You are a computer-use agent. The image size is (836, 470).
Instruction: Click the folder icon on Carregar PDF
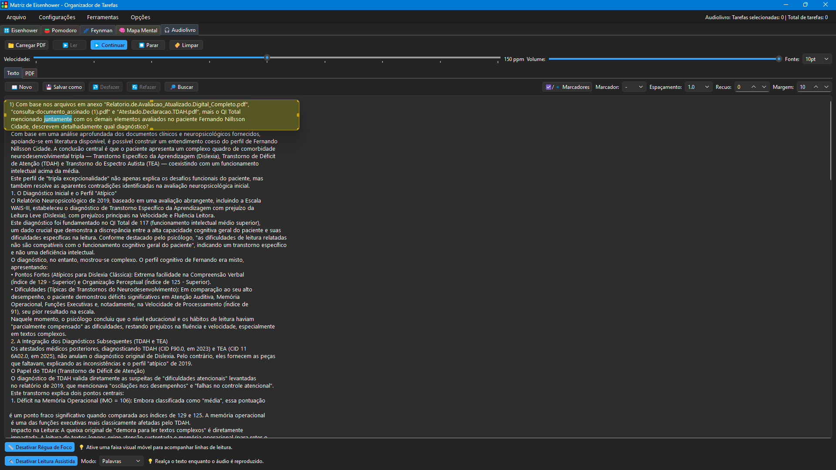tap(11, 45)
